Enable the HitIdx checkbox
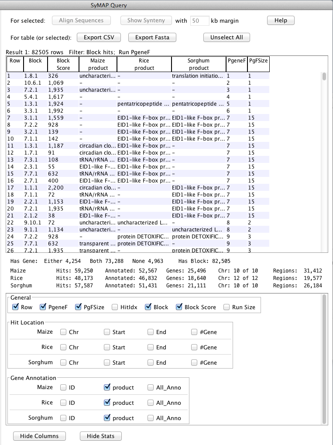 point(115,307)
